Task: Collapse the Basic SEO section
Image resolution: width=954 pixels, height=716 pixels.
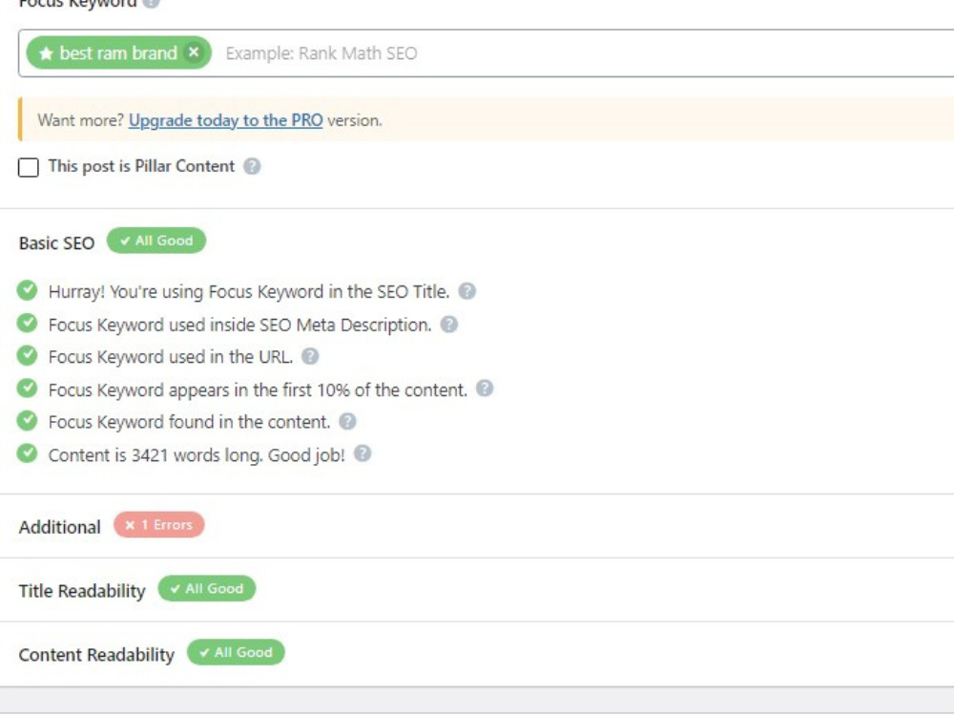Action: coord(56,242)
